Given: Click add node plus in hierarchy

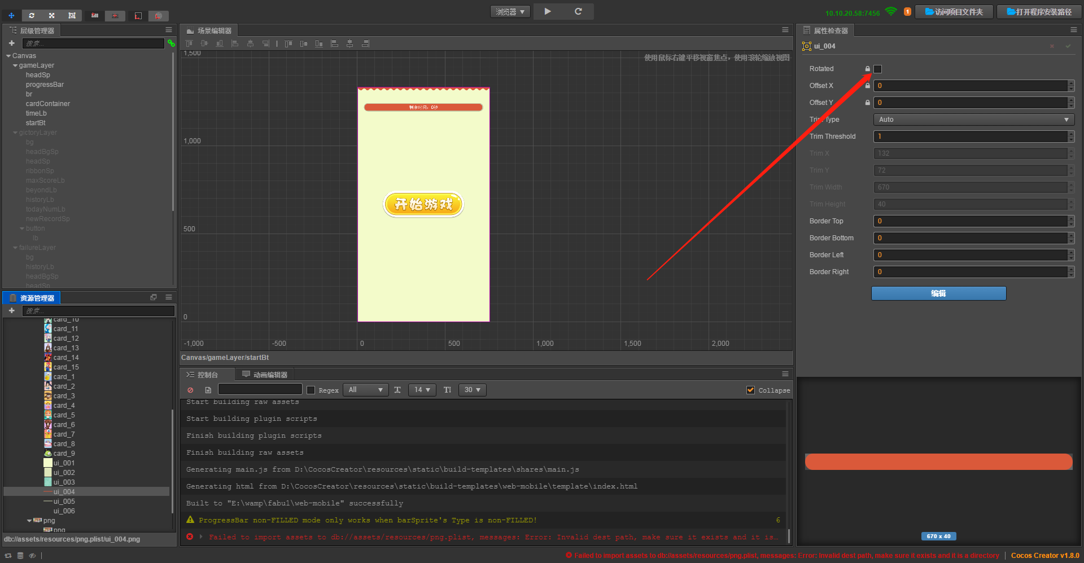Looking at the screenshot, I should (11, 43).
